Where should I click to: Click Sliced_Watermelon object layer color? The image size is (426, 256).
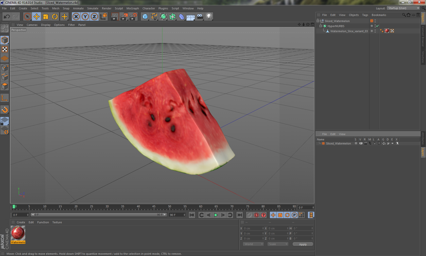tap(372, 21)
